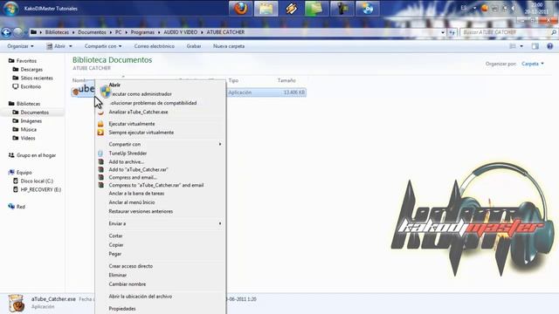Choose Abrir la ubicación del archivo
This screenshot has width=559, height=314.
pos(141,297)
